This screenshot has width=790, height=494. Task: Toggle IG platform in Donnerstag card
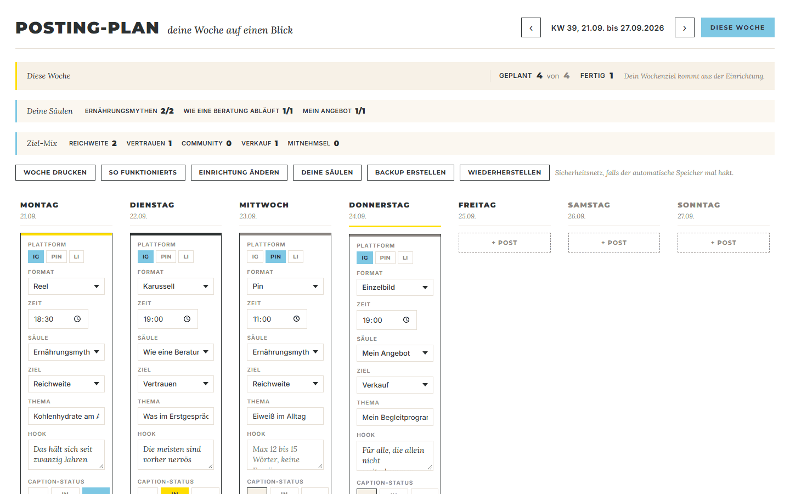point(365,257)
